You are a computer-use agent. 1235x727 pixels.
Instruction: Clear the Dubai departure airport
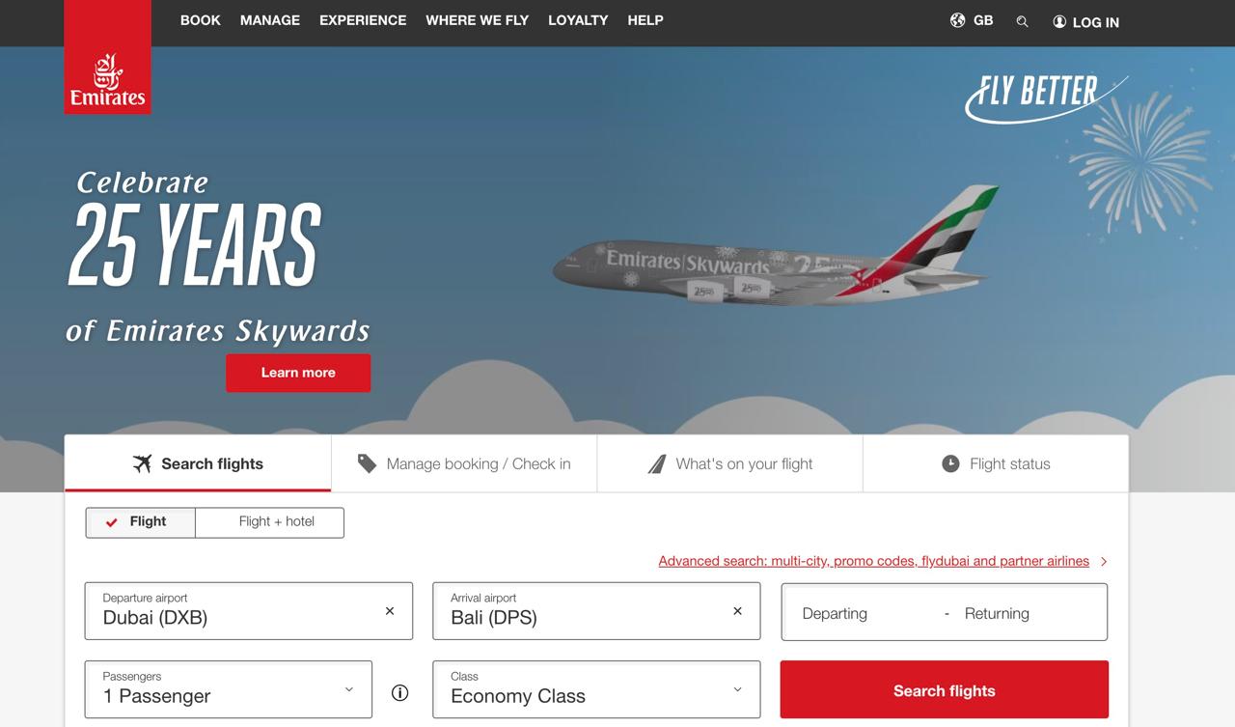[x=390, y=611]
